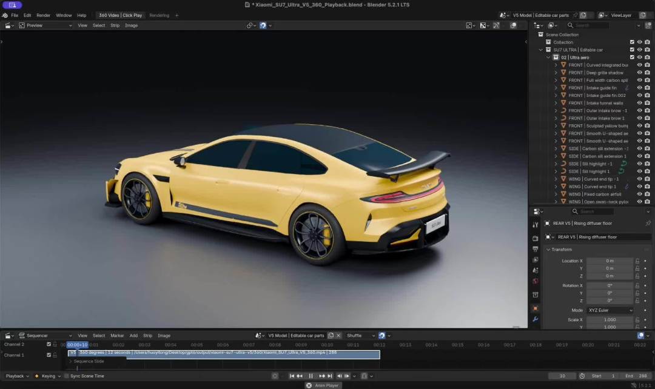
Task: Uncheck the Collection exclude checkbox
Action: (x=632, y=42)
